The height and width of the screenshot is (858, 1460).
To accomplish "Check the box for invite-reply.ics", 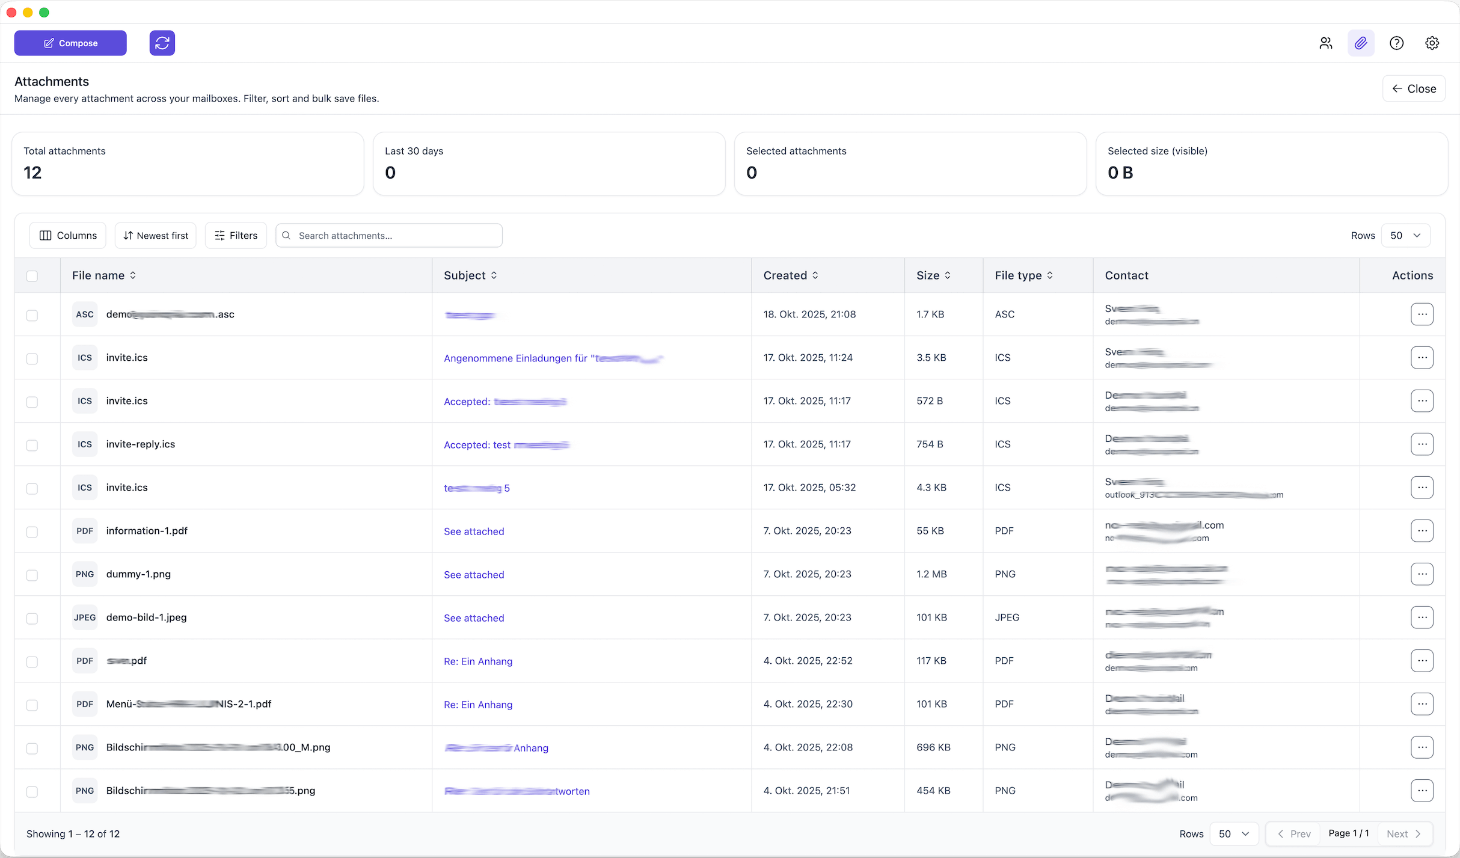I will (x=32, y=445).
